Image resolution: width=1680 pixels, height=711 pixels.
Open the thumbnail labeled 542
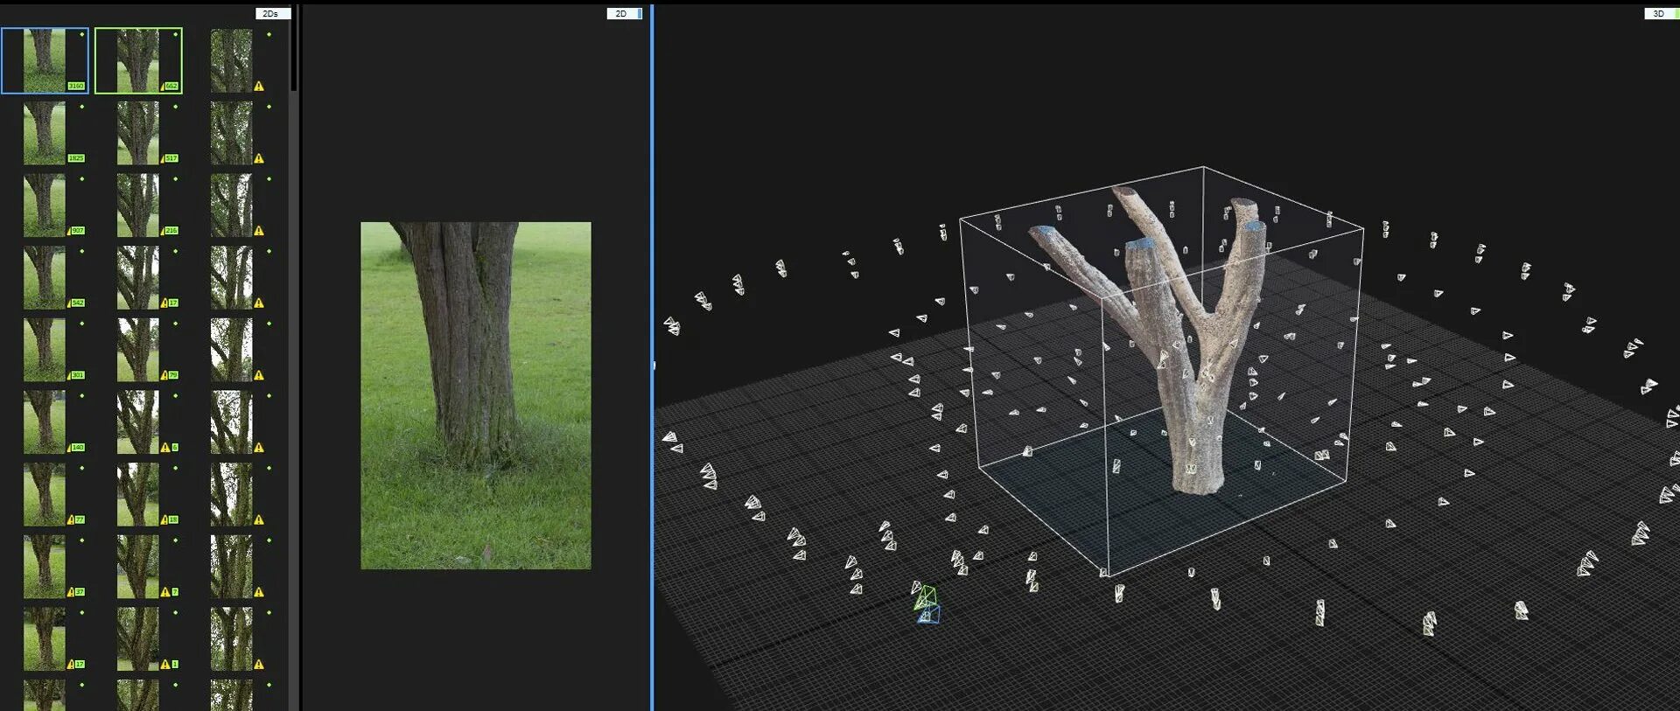[x=45, y=277]
